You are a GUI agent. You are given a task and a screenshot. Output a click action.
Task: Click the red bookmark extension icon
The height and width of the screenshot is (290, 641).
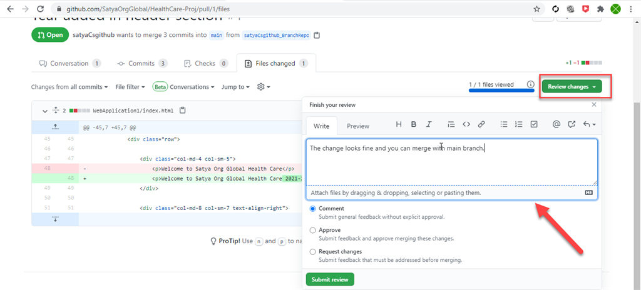click(x=586, y=9)
